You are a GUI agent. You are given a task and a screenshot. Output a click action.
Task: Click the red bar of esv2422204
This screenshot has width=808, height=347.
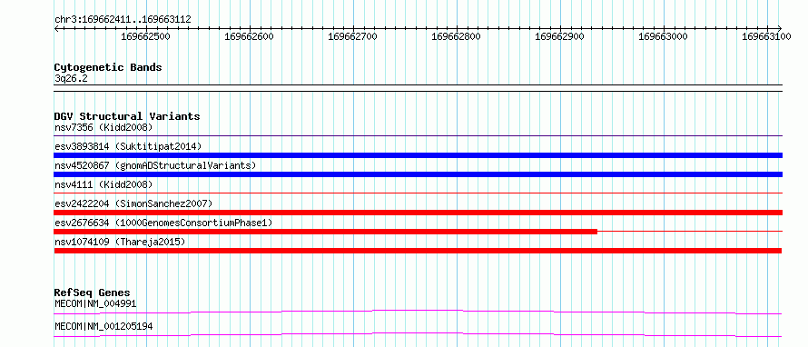(418, 213)
